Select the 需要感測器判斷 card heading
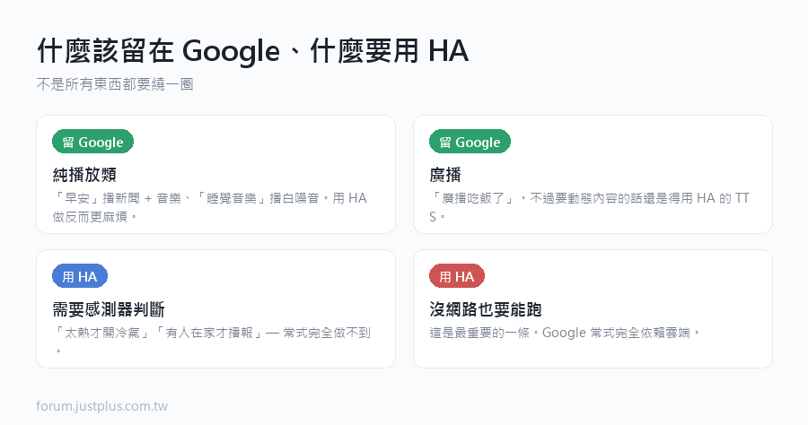The width and height of the screenshot is (808, 425). (109, 309)
